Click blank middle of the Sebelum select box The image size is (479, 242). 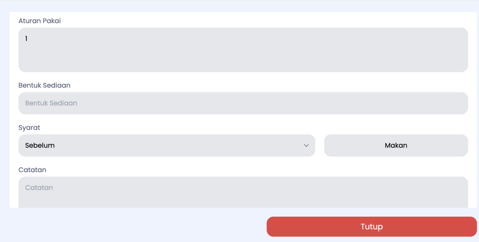179,145
